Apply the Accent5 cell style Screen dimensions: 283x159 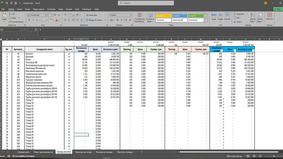pyautogui.click(x=180, y=16)
